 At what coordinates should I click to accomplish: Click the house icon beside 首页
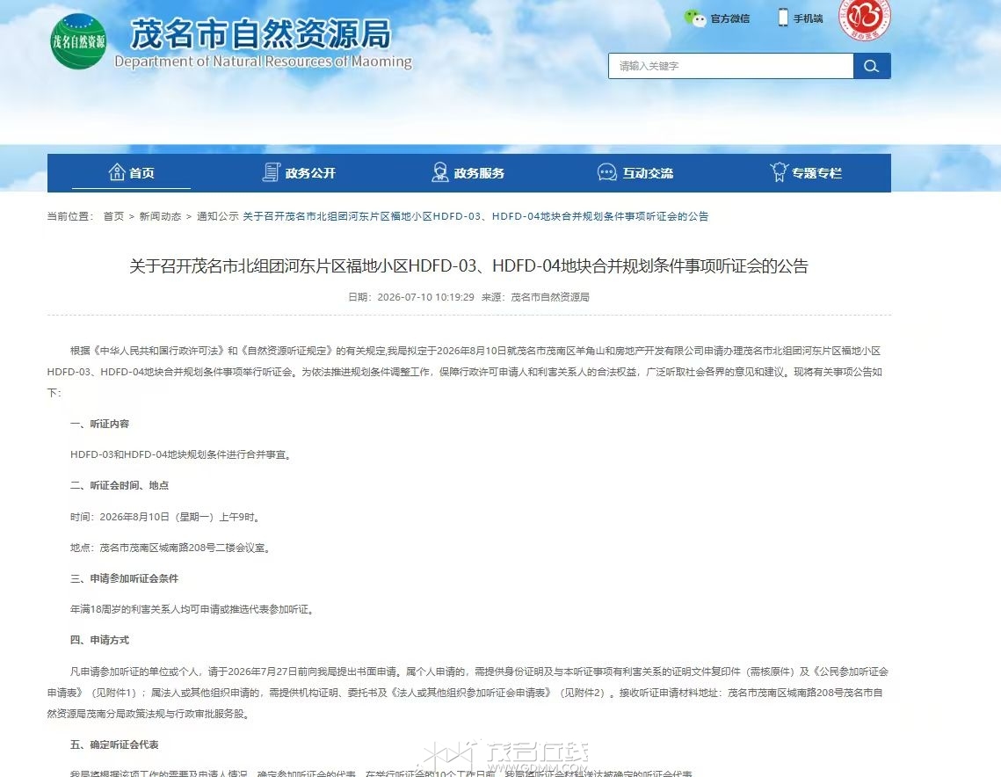coord(117,172)
